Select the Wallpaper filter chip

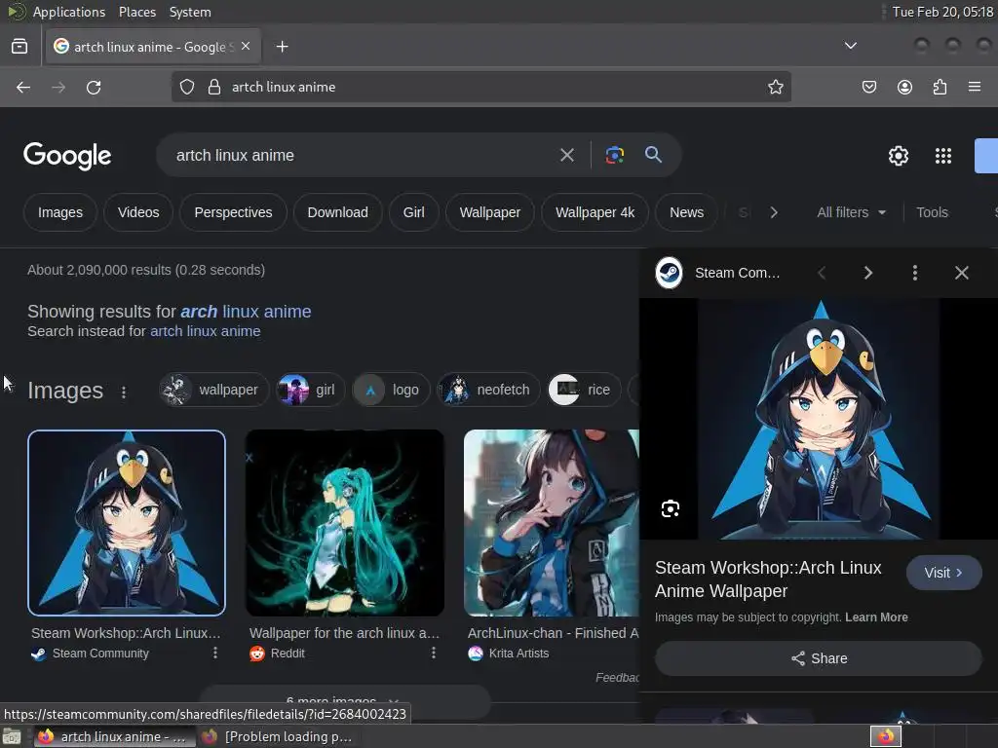pos(489,212)
